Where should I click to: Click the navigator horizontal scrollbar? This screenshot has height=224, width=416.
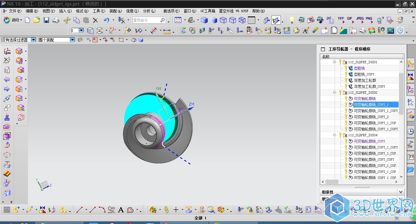(332, 182)
